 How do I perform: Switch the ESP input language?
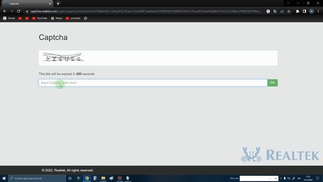coord(299,178)
